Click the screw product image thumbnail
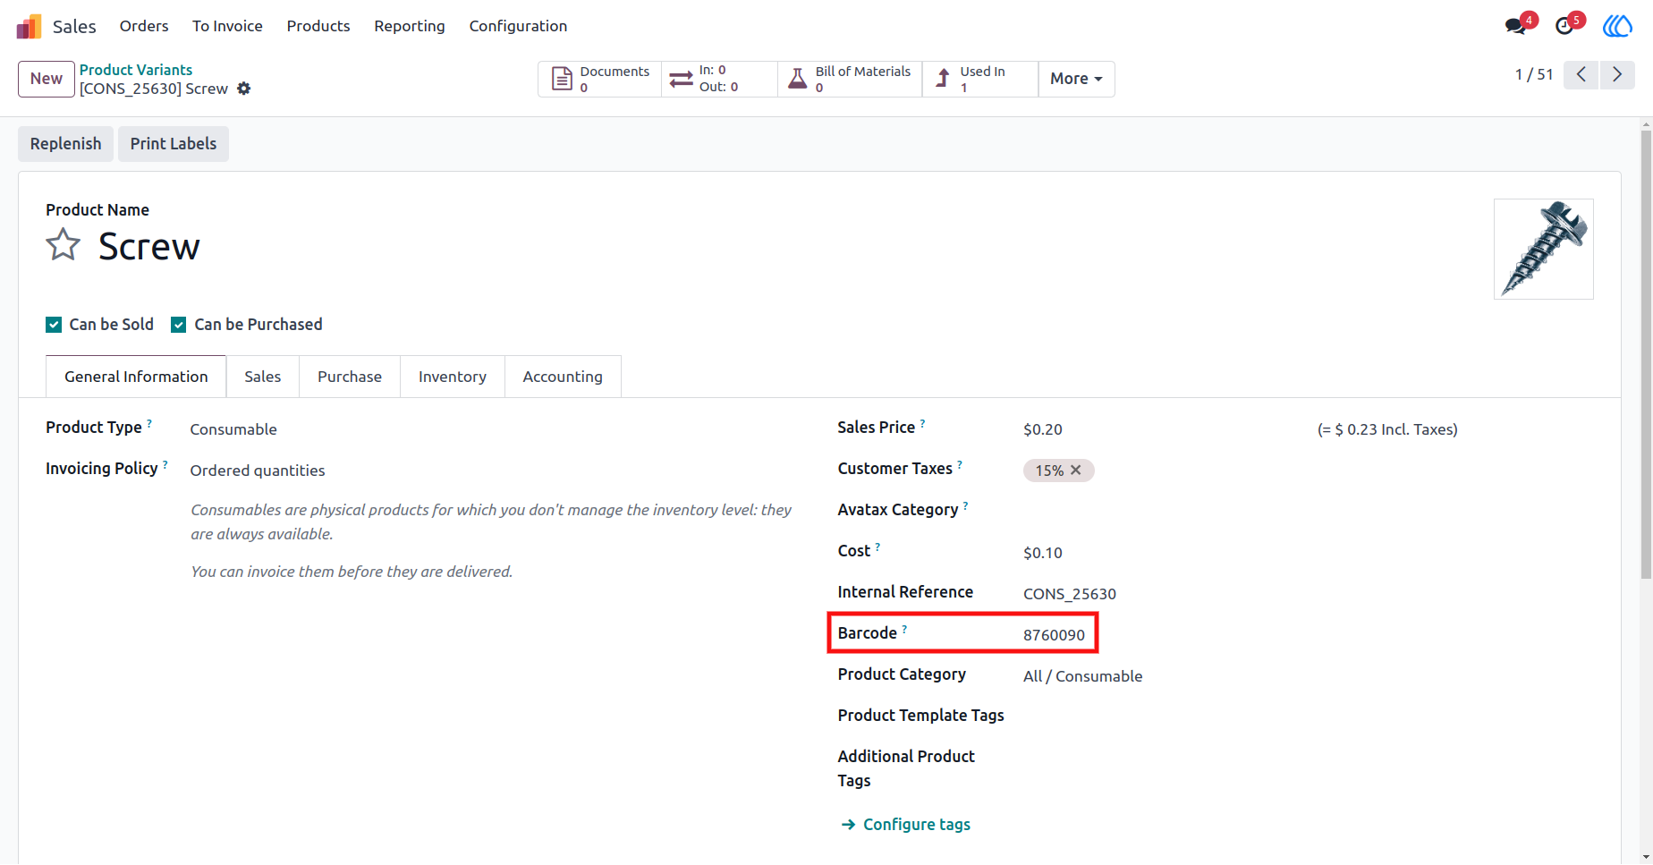The height and width of the screenshot is (865, 1653). [1544, 249]
